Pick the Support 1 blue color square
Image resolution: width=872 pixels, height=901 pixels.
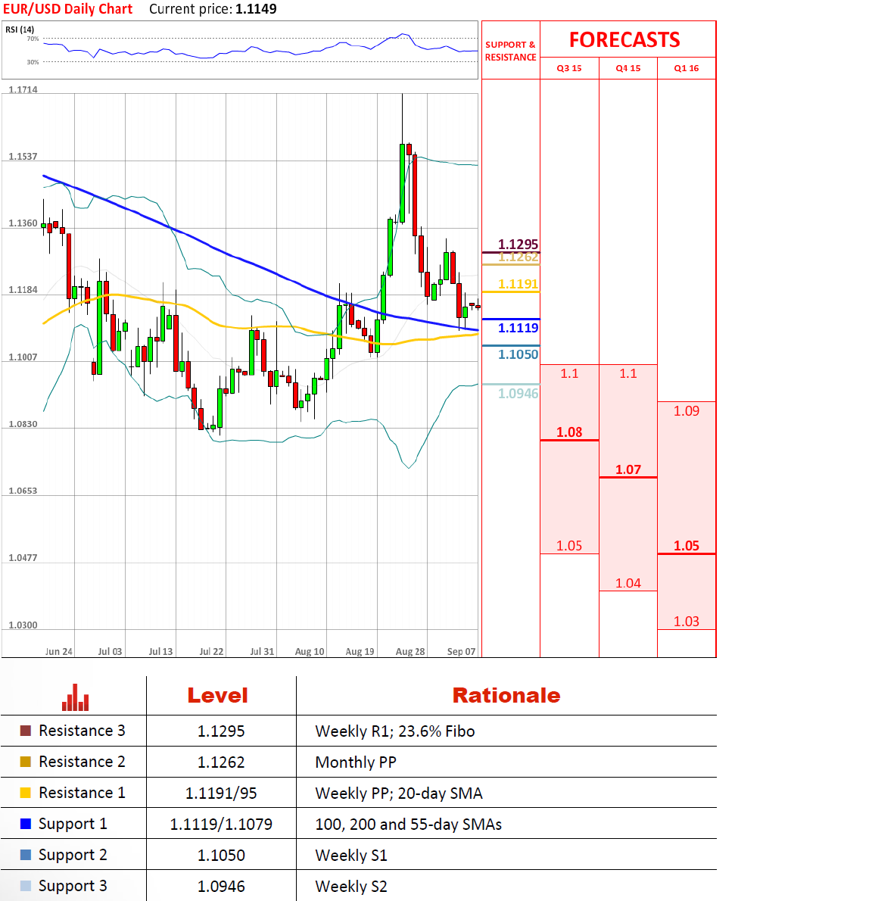26,824
